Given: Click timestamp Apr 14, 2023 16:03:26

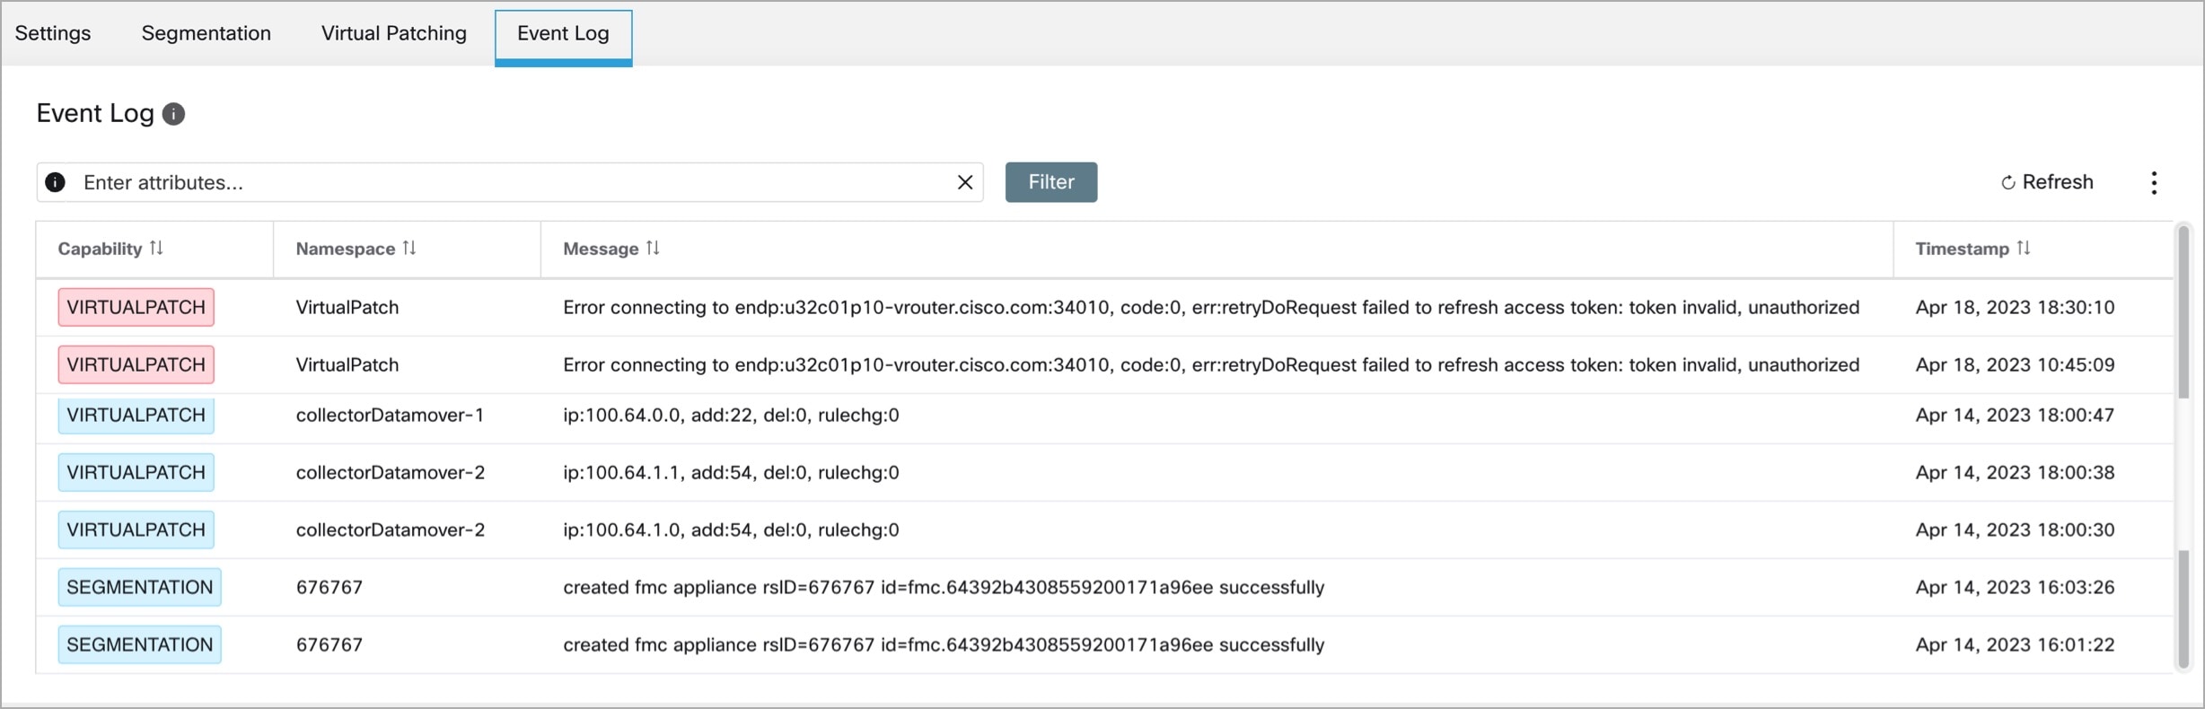Looking at the screenshot, I should (x=2015, y=587).
